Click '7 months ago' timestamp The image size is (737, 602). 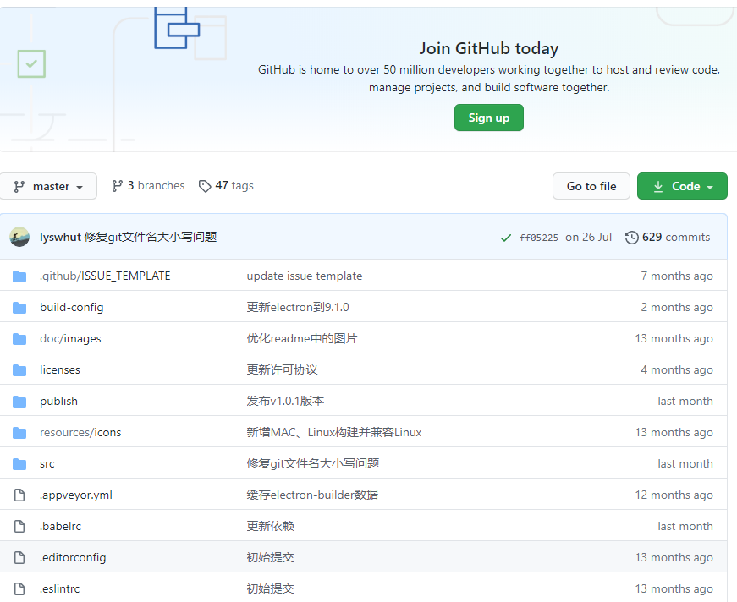(677, 276)
